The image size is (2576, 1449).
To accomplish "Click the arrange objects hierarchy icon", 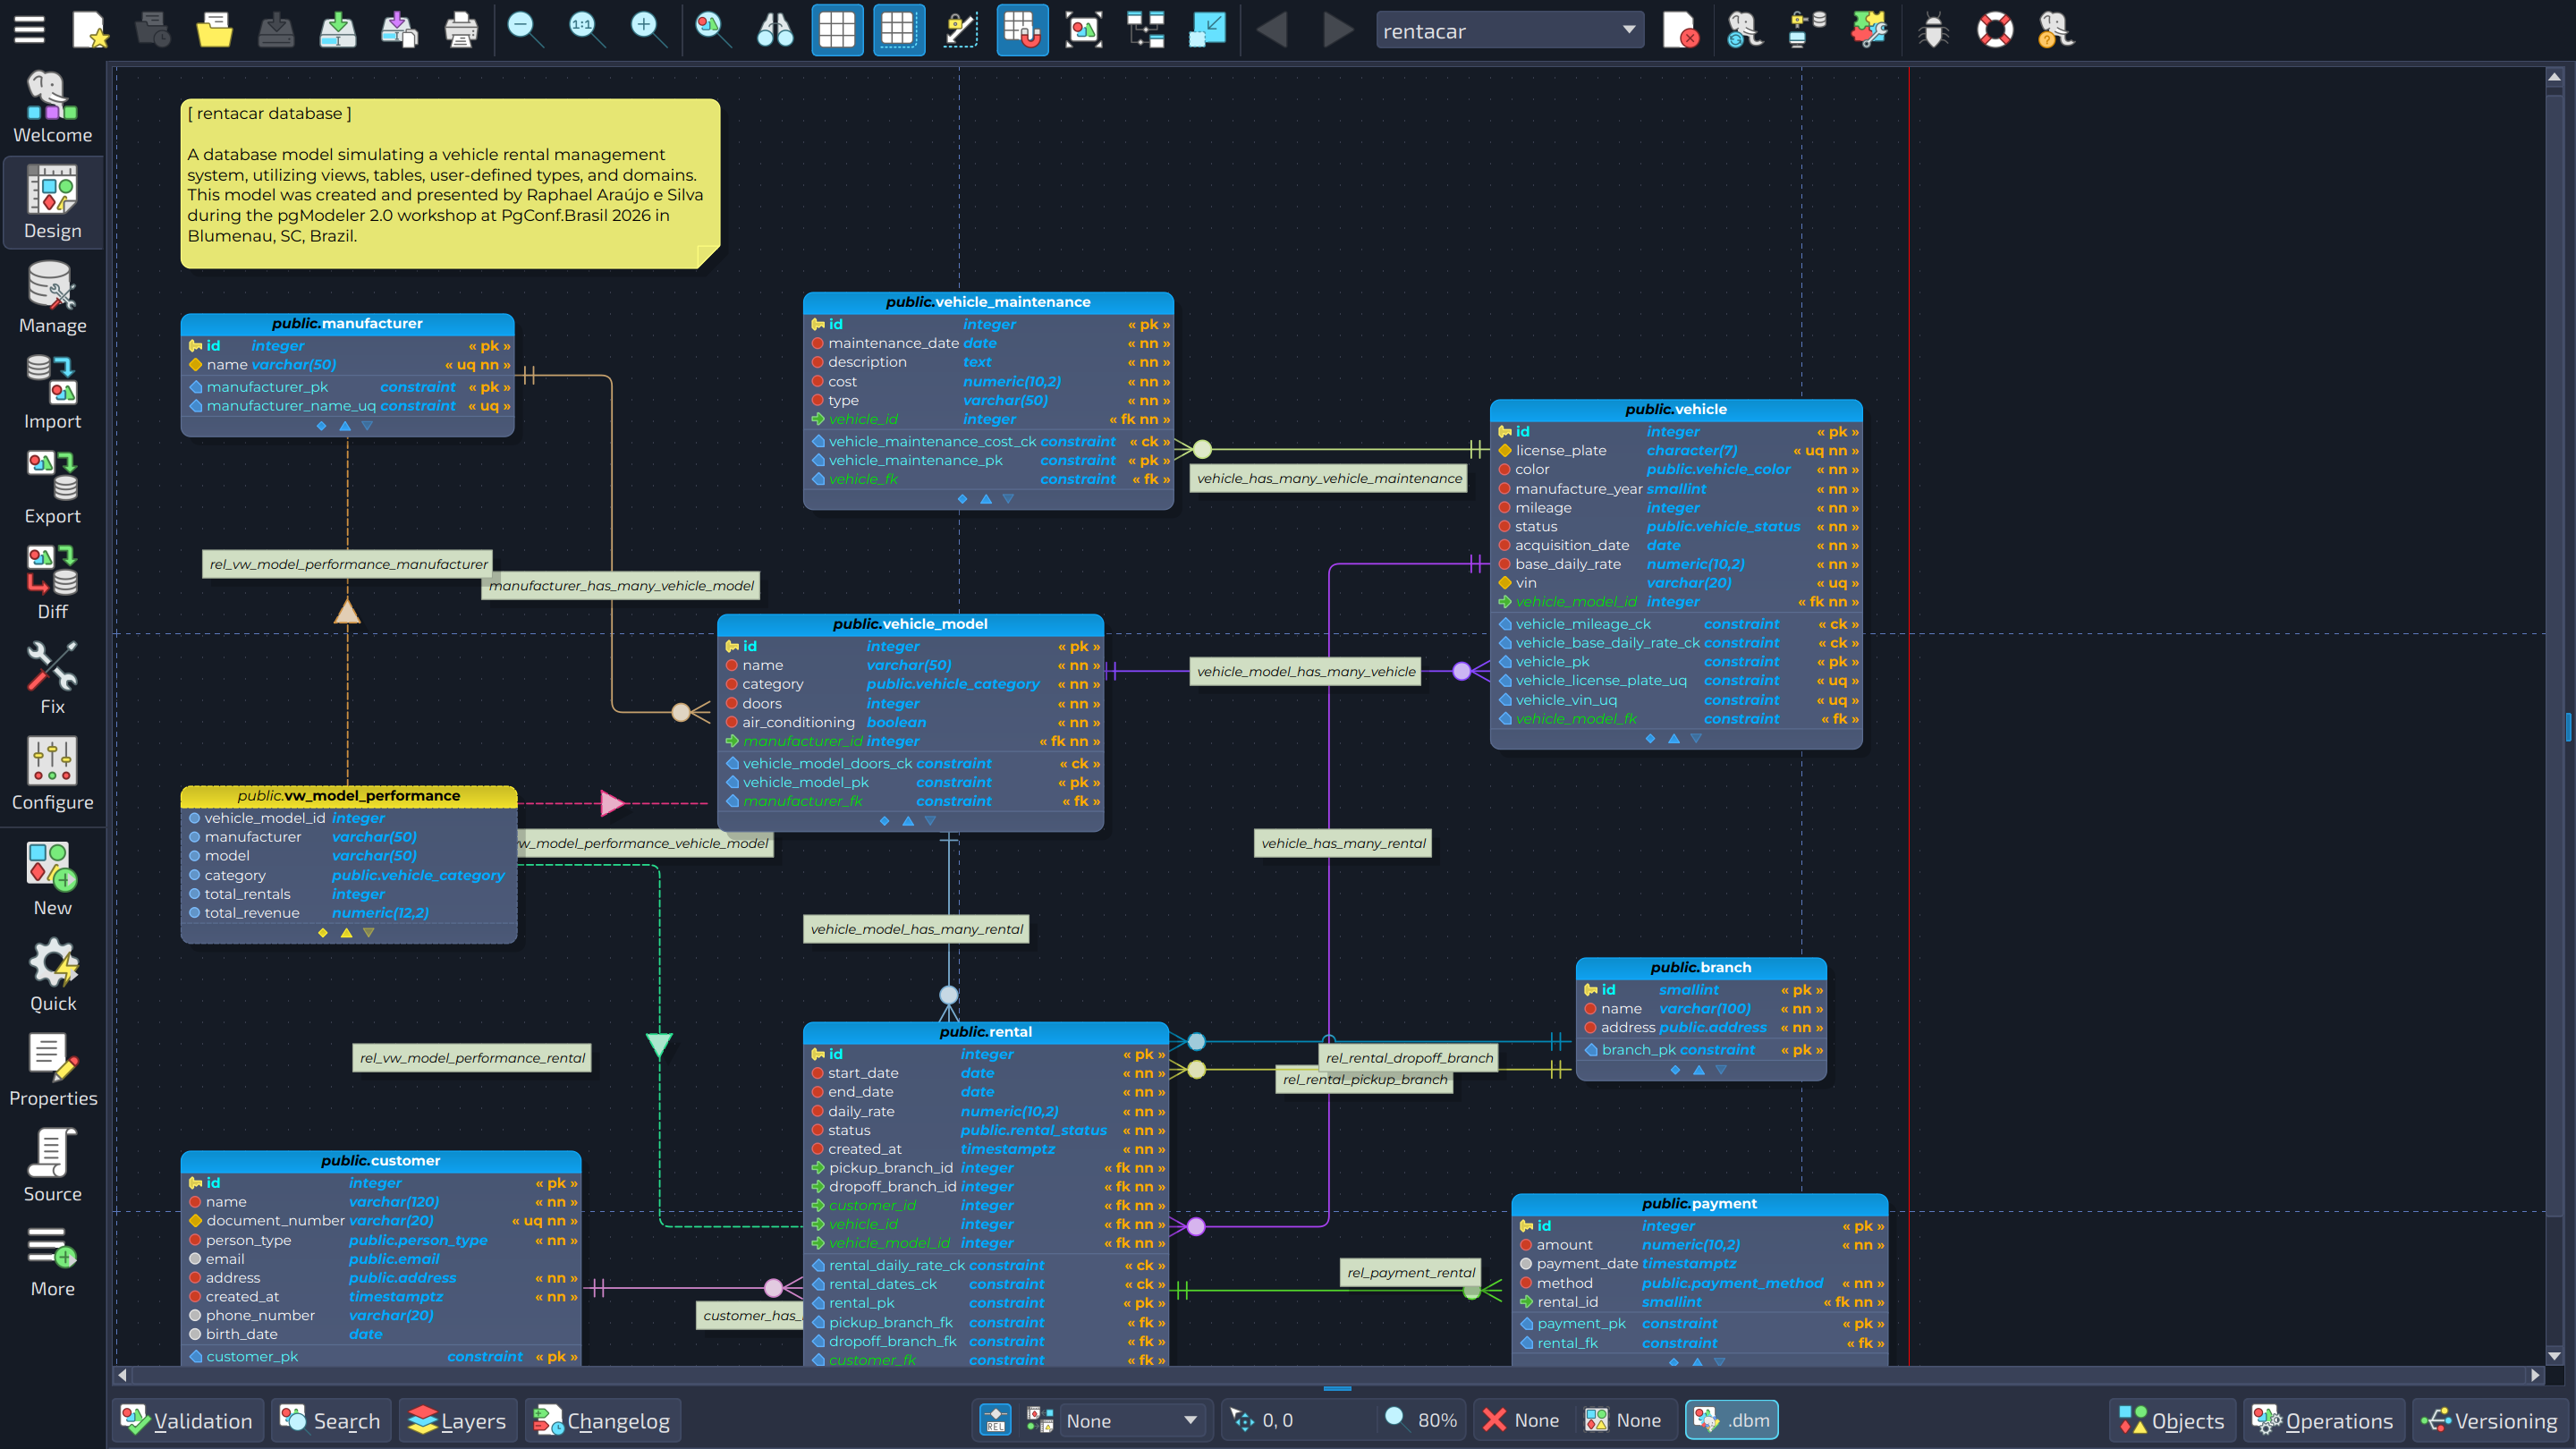I will pos(1146,30).
